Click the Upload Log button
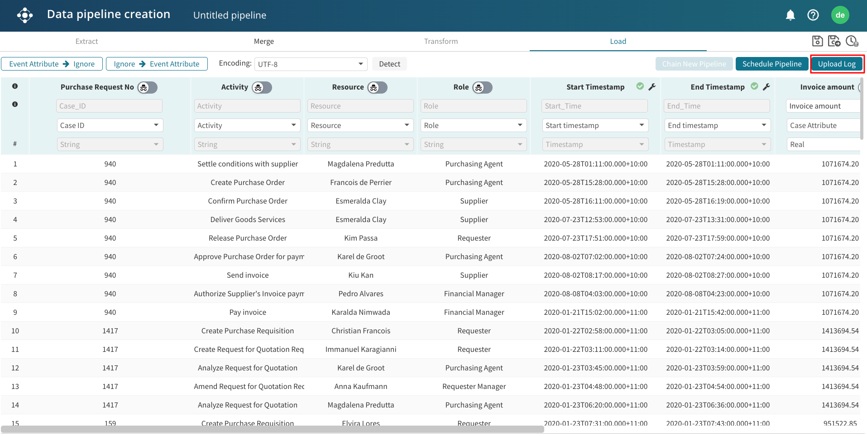Viewport: 867px width, 436px height. point(837,64)
